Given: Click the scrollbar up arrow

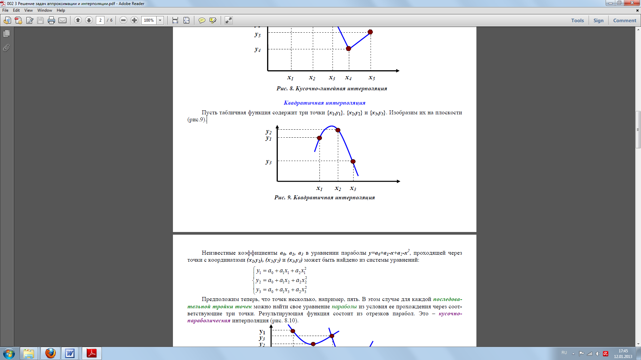Looking at the screenshot, I should click(638, 29).
